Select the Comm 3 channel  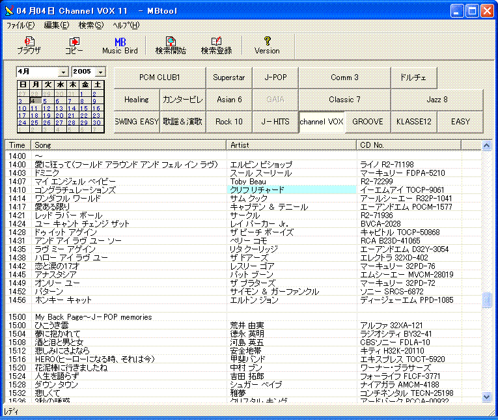[x=344, y=77]
